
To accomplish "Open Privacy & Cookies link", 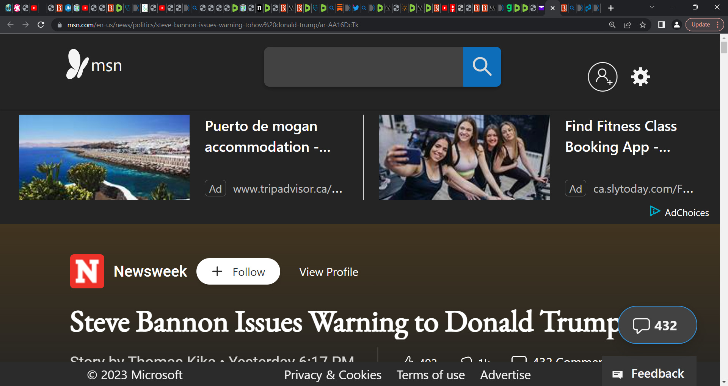I will (333, 375).
